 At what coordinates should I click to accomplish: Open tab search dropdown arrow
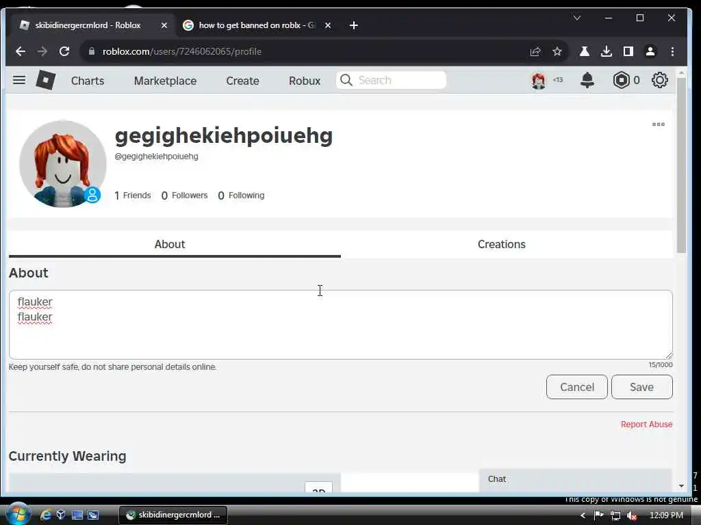[x=576, y=18]
